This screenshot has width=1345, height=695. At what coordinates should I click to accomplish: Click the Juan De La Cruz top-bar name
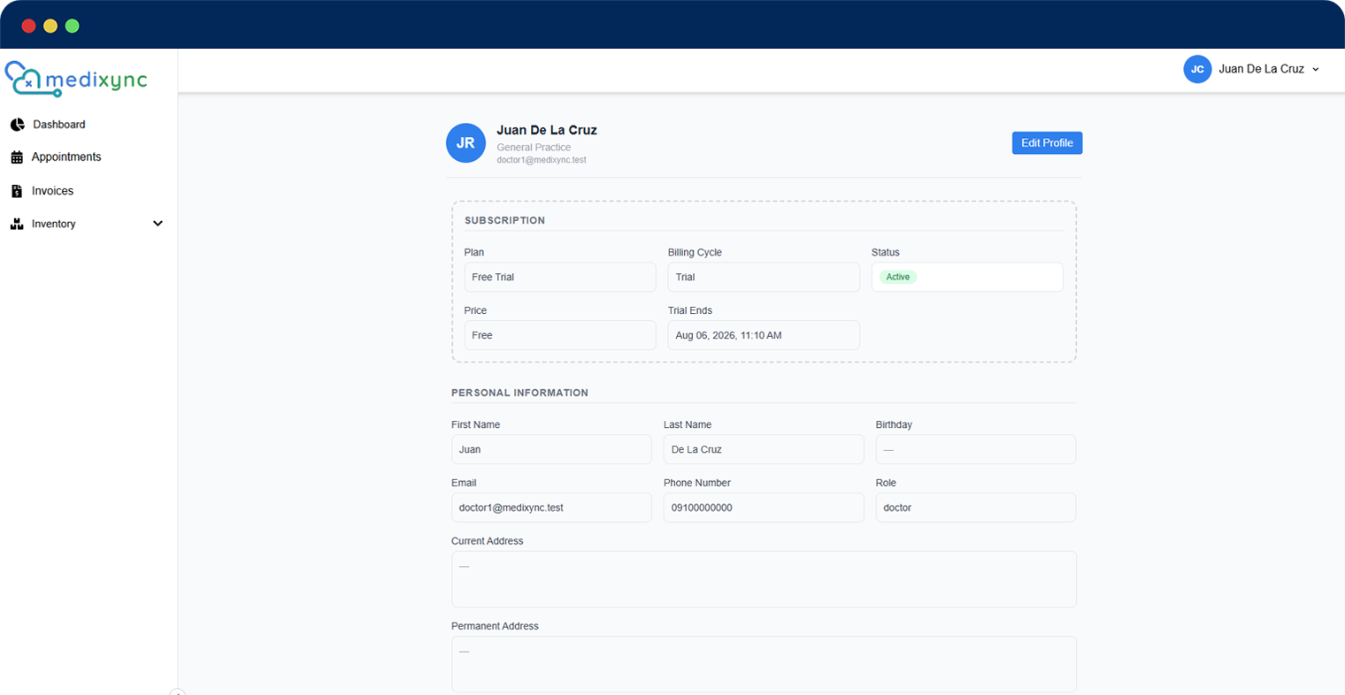[x=1261, y=69]
